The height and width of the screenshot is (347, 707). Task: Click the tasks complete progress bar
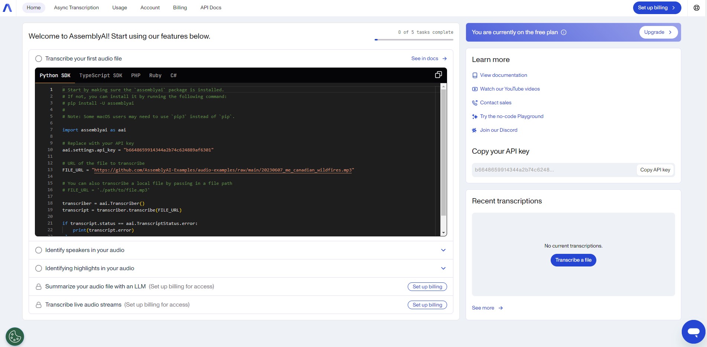click(414, 40)
